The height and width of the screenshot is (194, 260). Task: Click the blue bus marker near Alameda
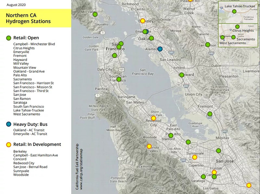[160, 49]
